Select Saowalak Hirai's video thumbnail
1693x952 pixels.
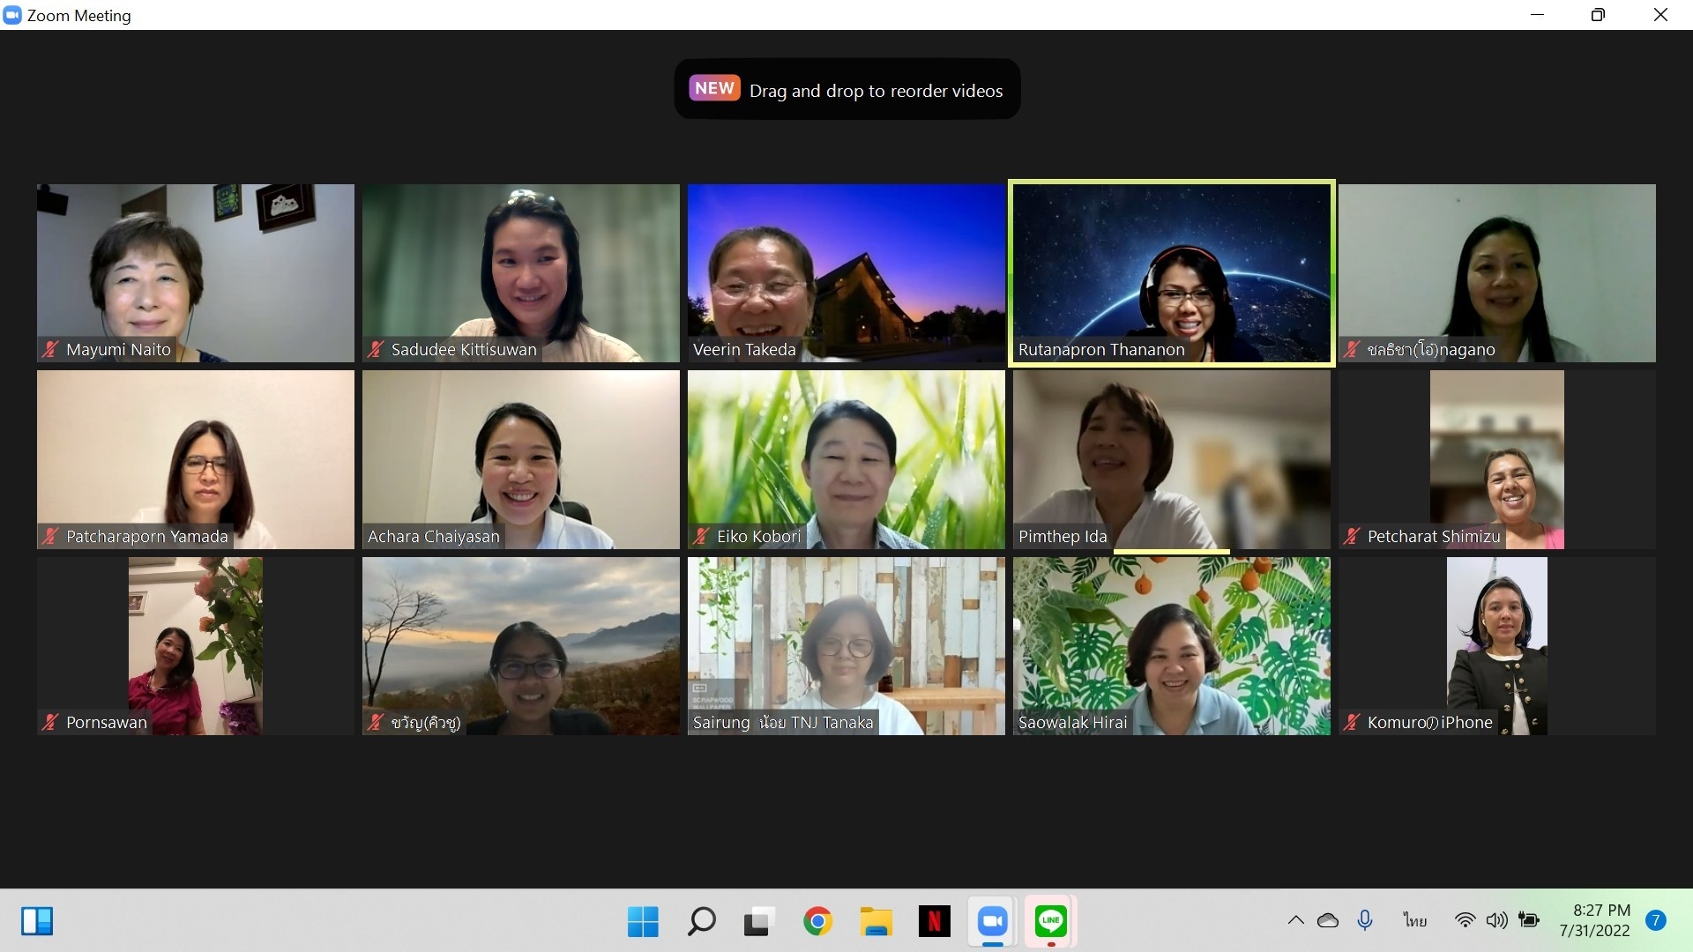[1171, 645]
